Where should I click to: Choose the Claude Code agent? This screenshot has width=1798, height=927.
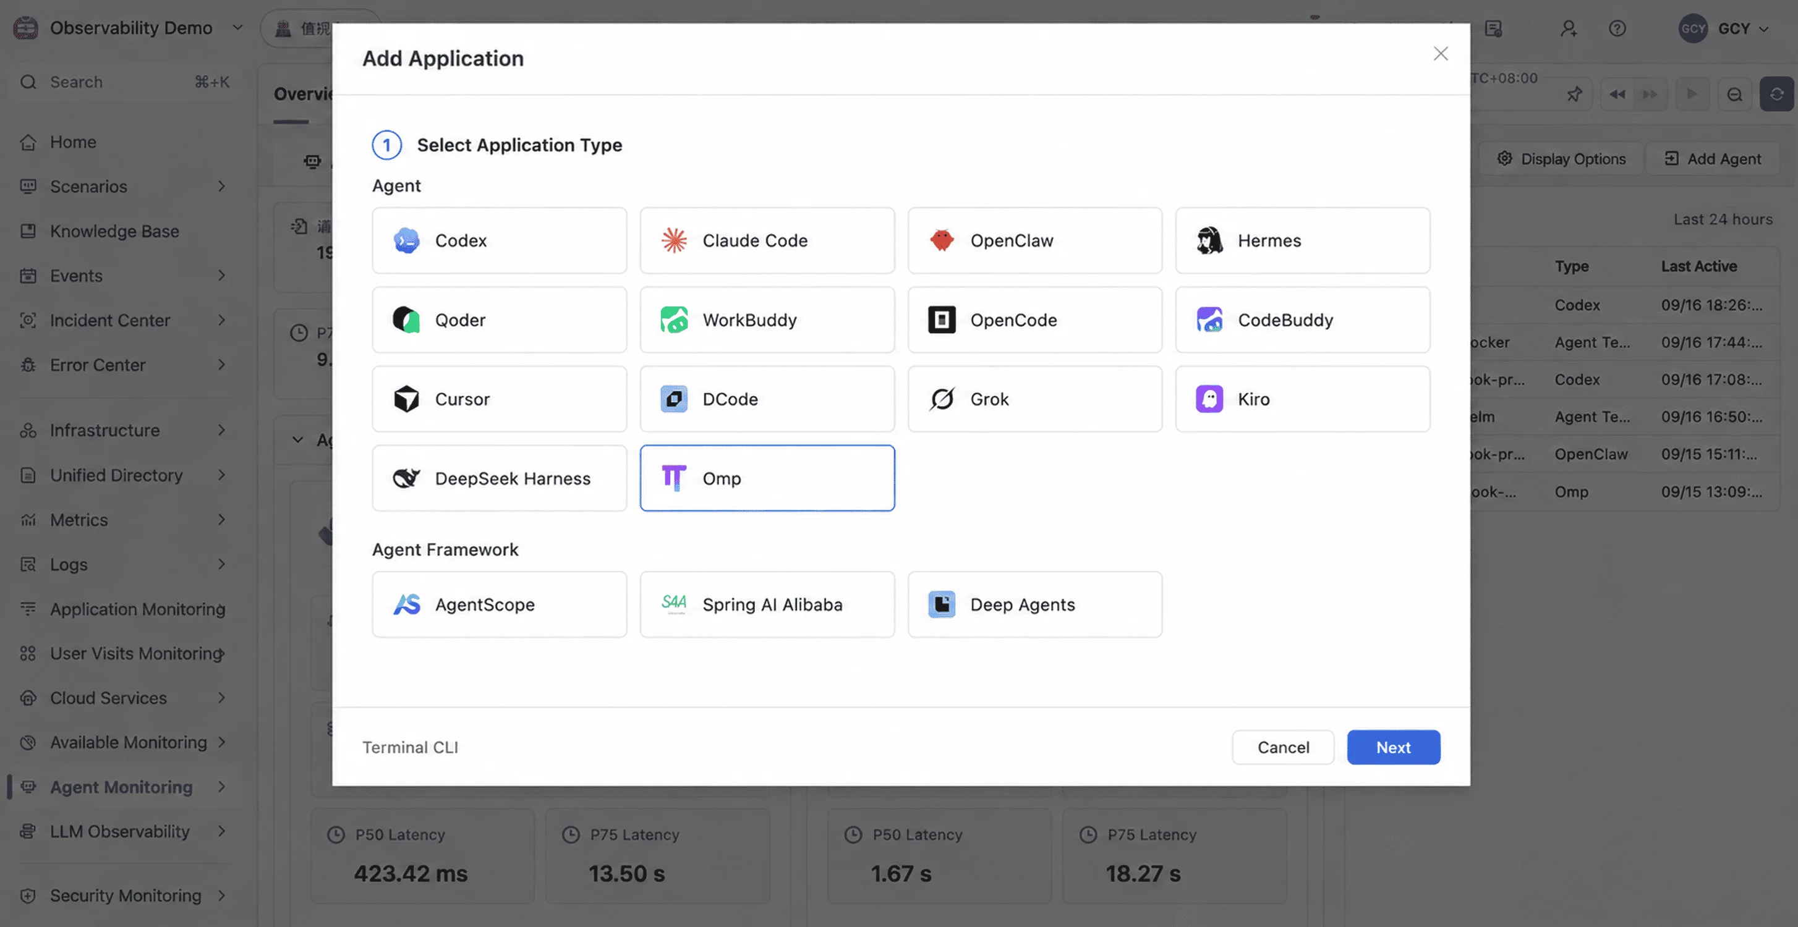767,240
